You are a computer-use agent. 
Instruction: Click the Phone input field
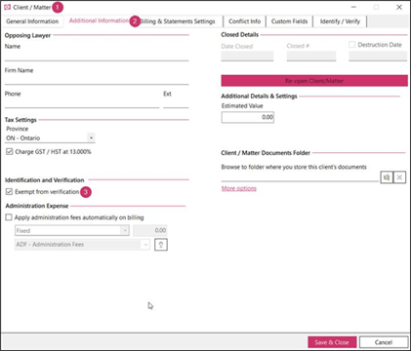[x=82, y=103]
